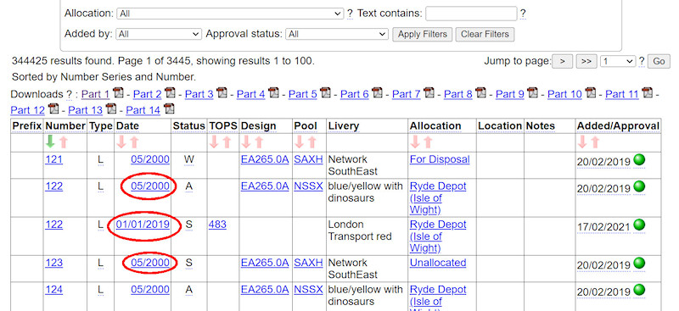Open the Part 12 PDF download icon
The width and height of the screenshot is (679, 311).
53,108
